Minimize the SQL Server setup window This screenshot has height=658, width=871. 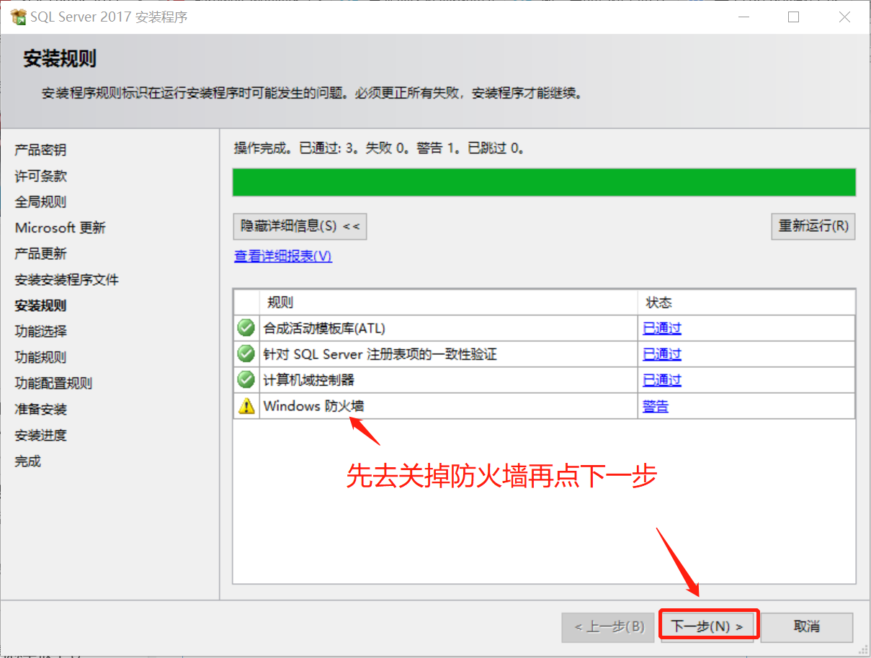742,17
